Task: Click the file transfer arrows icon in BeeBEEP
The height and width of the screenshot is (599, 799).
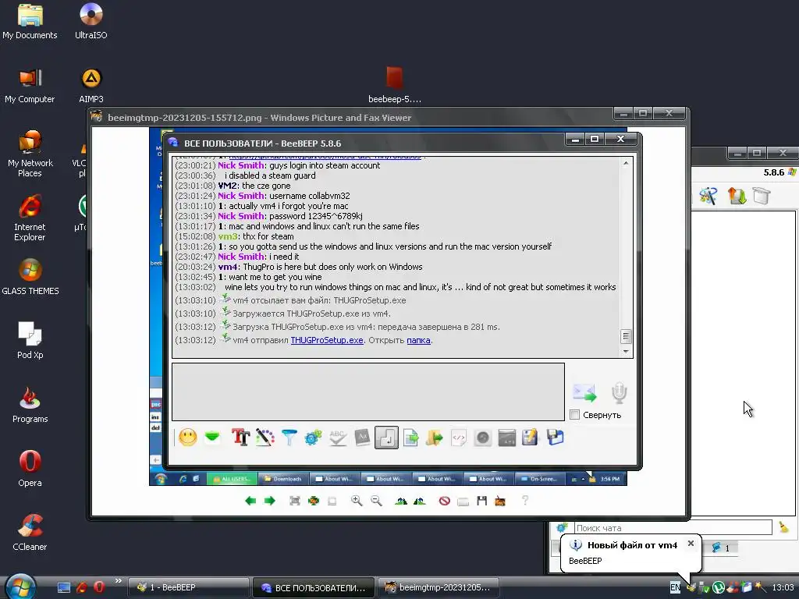Action: (737, 196)
